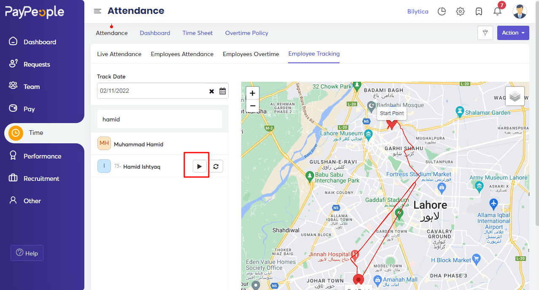Image resolution: width=539 pixels, height=290 pixels.
Task: Click the 32 Chowk Park pin
Action: [x=357, y=86]
